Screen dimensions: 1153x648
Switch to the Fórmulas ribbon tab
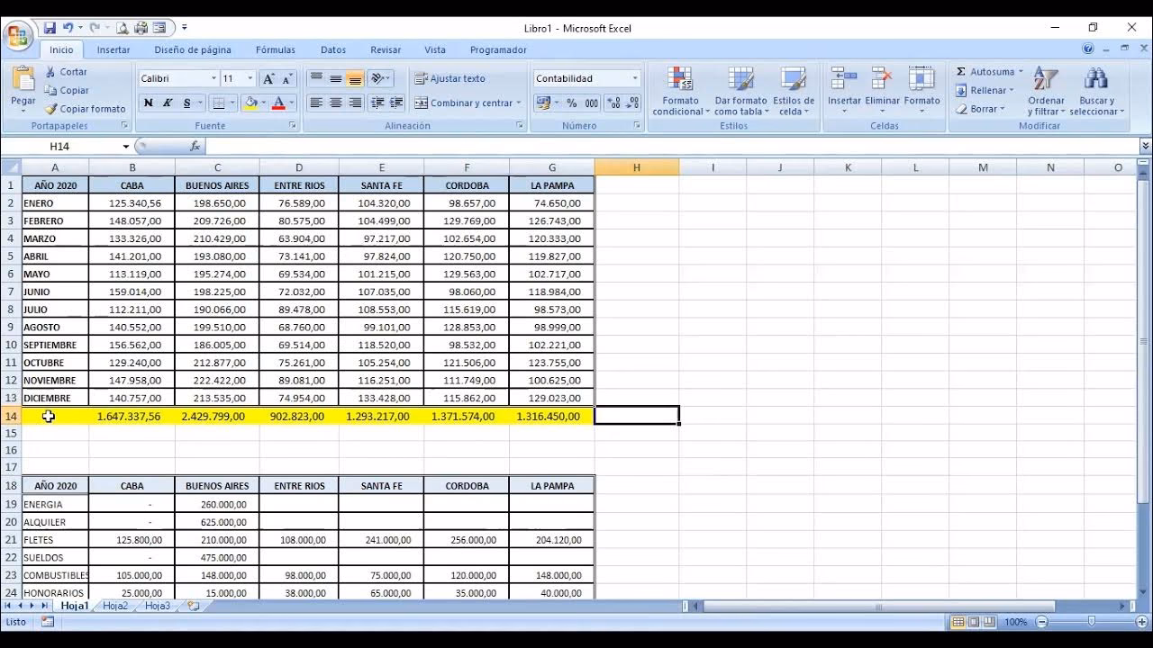[275, 50]
